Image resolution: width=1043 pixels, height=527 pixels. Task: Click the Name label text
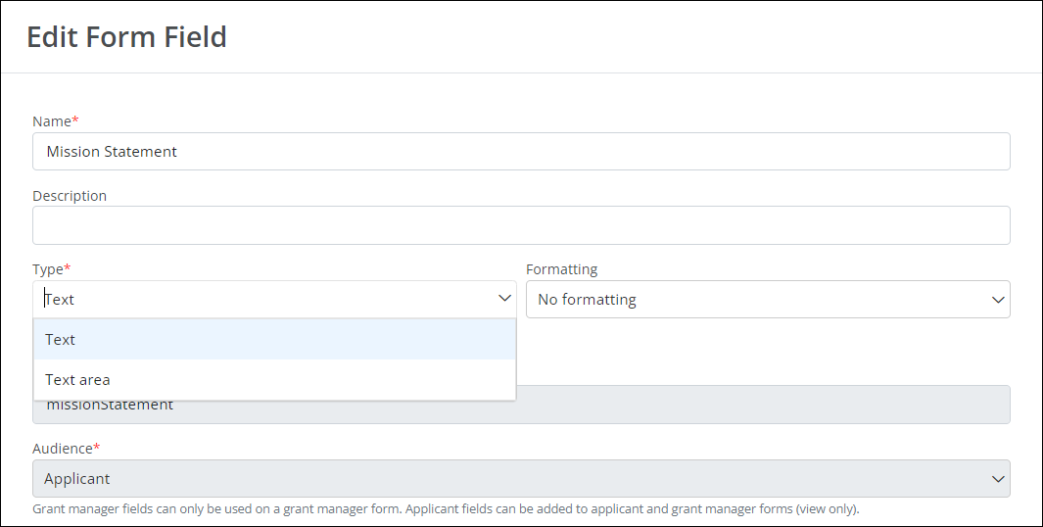51,121
